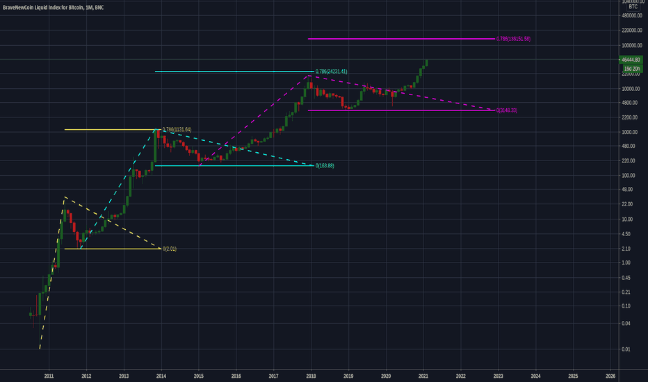648x382 pixels.
Task: Select the magenta 0.786(136151.58) Fibonacci label
Action: click(513, 39)
